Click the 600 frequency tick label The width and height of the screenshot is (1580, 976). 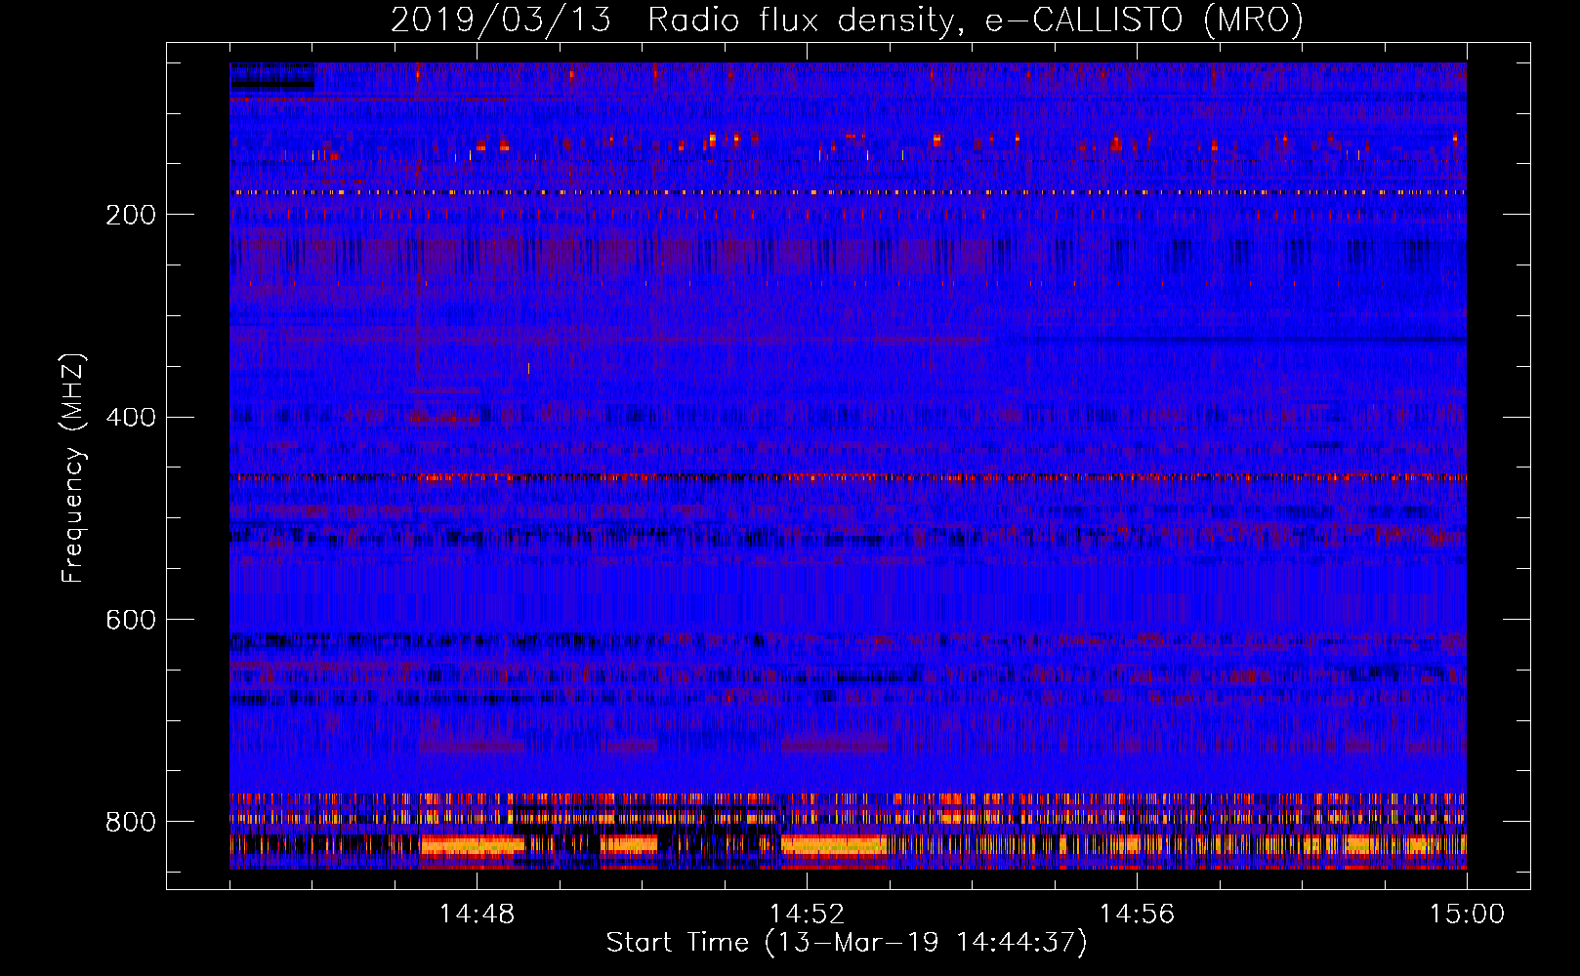131,621
